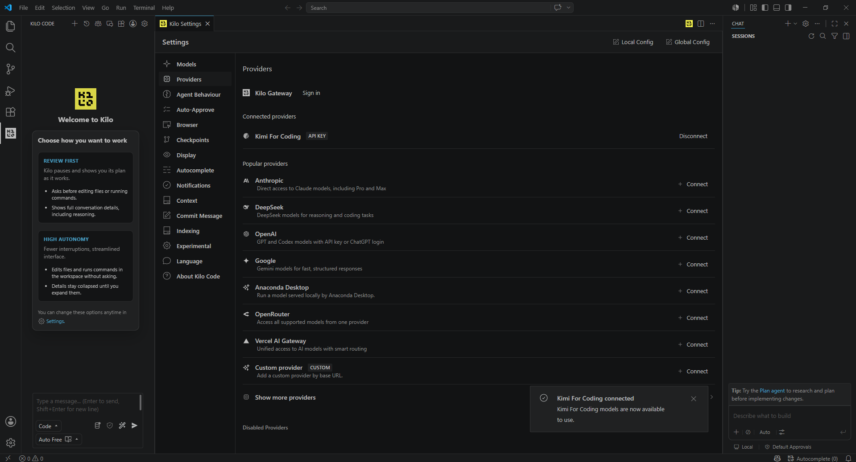This screenshot has width=856, height=462.
Task: Choose the Review First work mode card
Action: pyautogui.click(x=86, y=188)
